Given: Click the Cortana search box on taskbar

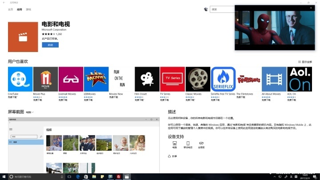Looking at the screenshot, I should pos(37,177).
